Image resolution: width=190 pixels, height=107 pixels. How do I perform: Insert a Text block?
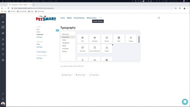click(83, 39)
